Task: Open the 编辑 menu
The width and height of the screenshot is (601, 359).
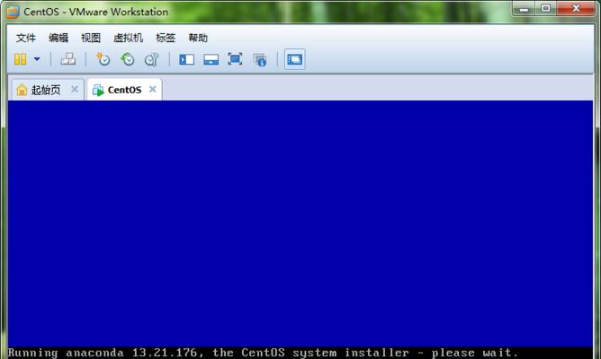Action: (58, 38)
